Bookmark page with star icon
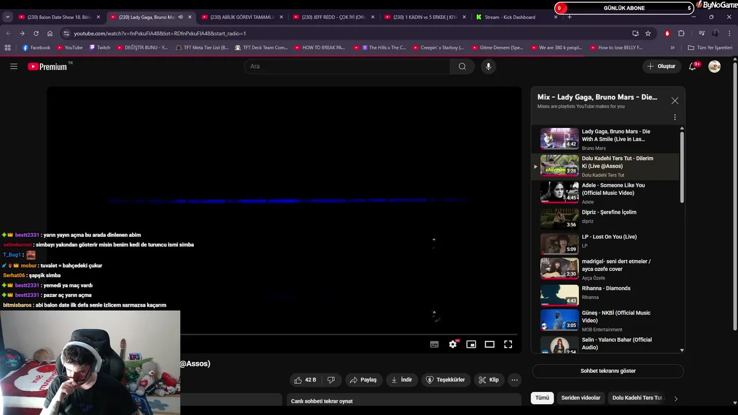The width and height of the screenshot is (738, 415). coord(648,33)
